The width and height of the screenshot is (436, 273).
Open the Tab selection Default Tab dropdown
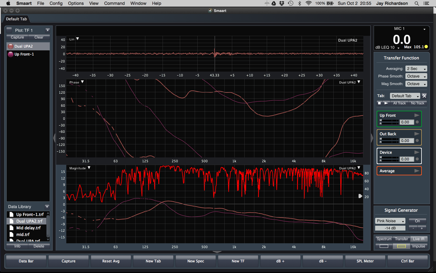tap(405, 96)
